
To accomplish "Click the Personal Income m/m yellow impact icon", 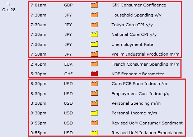I will coord(94,113).
